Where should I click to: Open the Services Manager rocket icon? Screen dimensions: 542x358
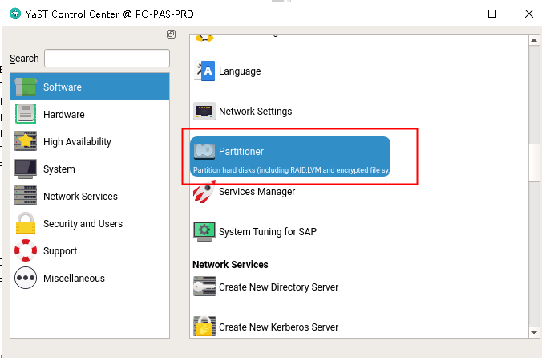204,192
